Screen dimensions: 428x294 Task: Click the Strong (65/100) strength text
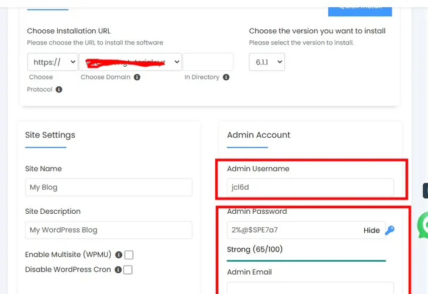255,249
